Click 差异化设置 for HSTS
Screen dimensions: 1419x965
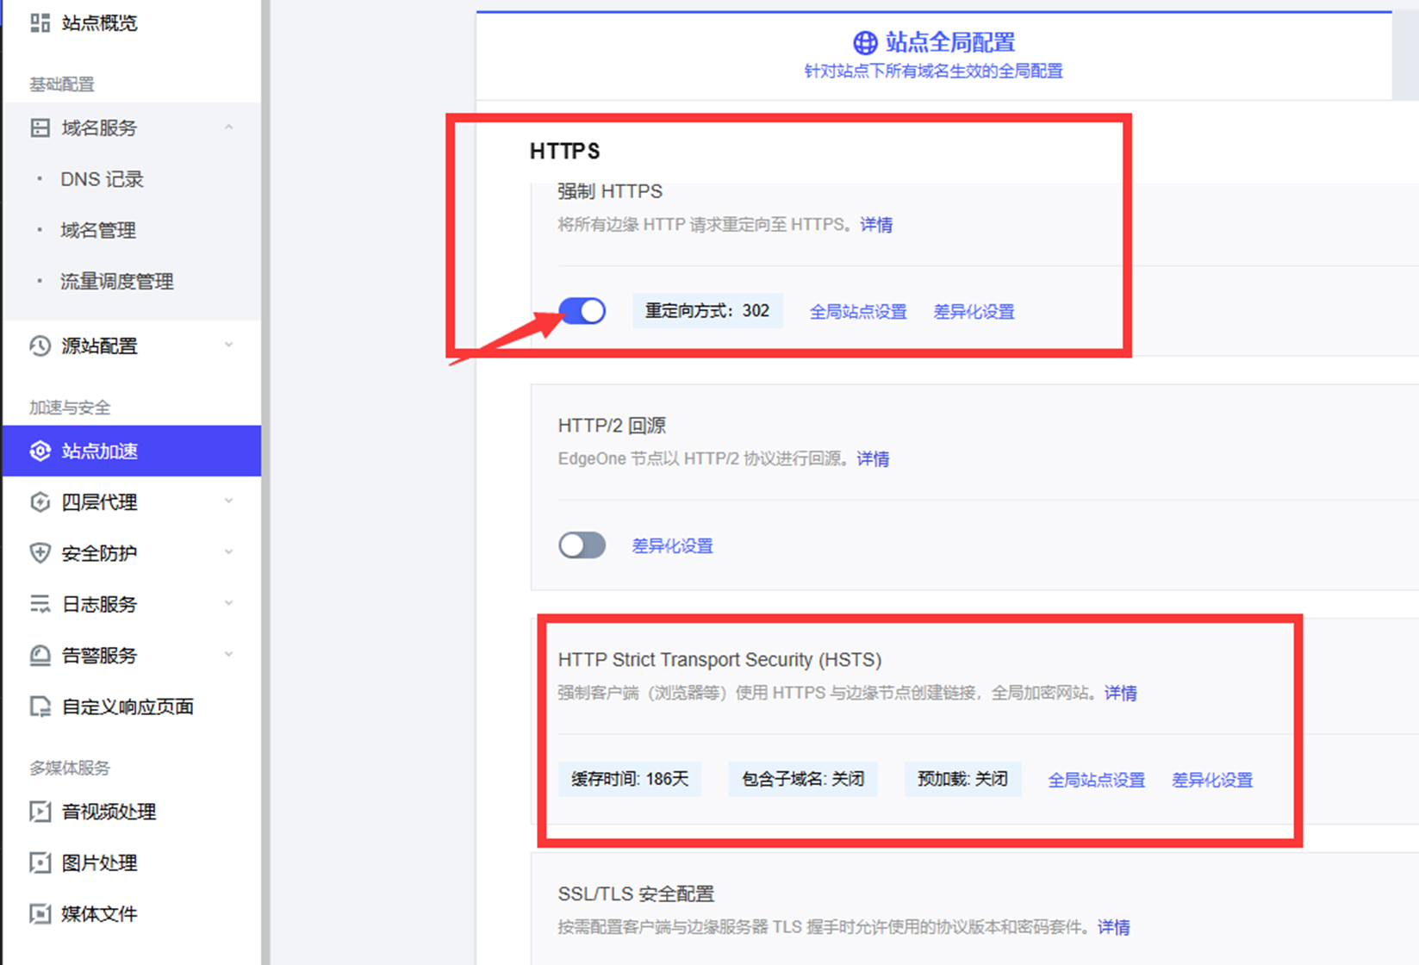(x=1212, y=781)
